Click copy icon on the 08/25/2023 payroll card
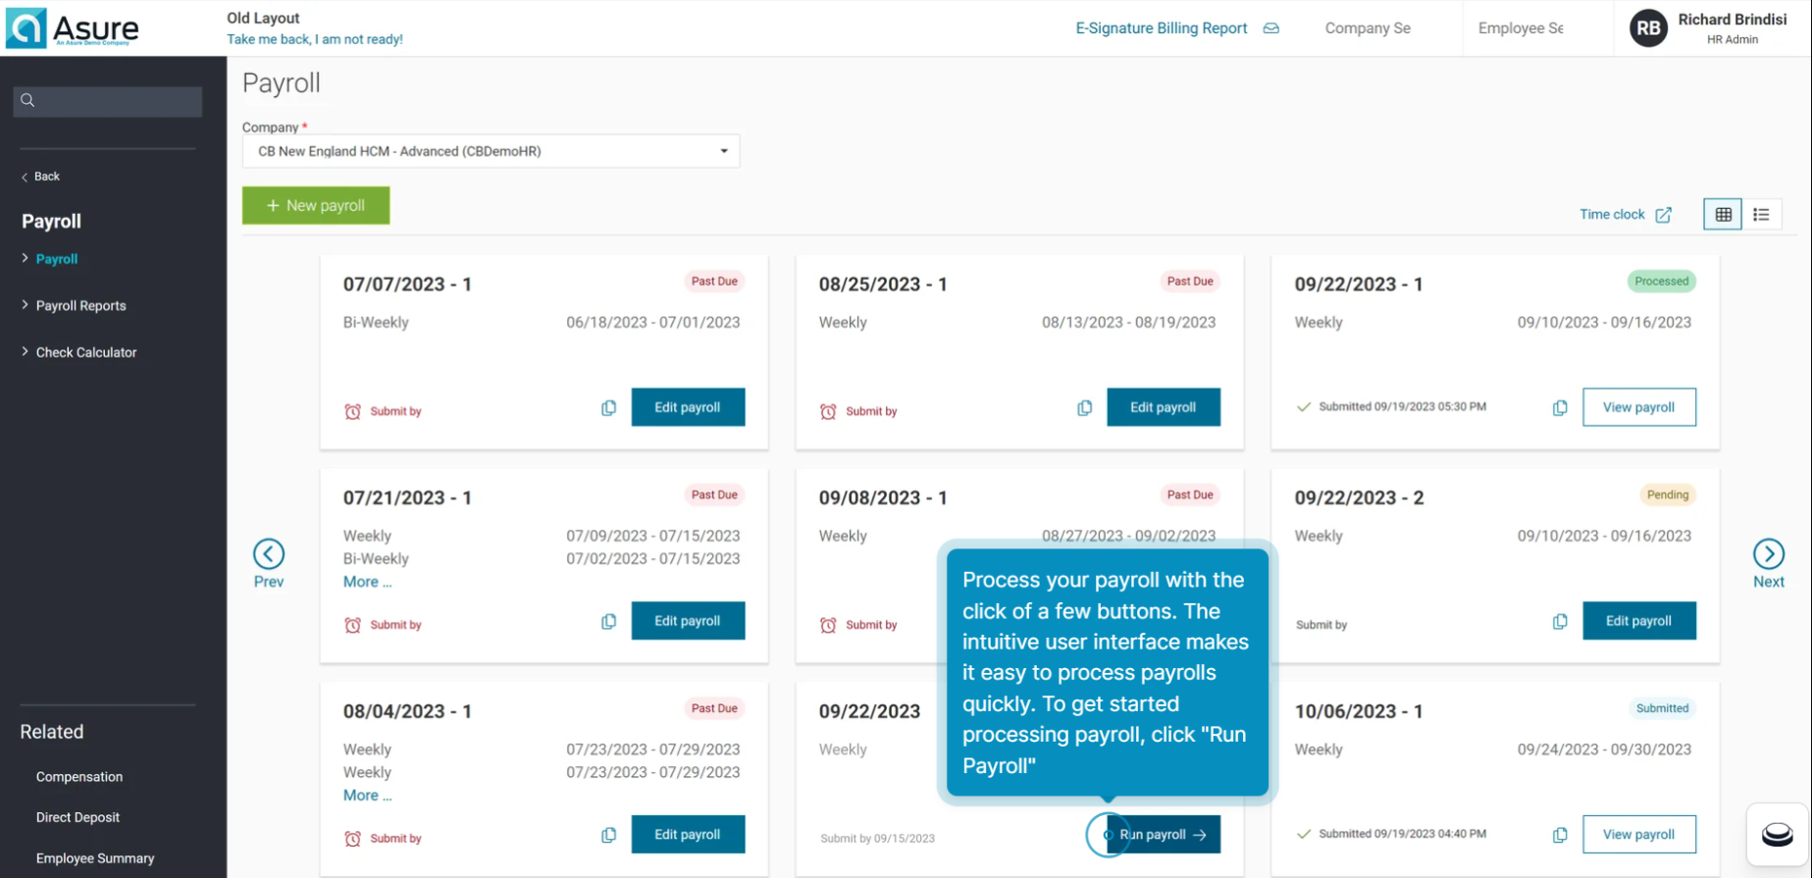The image size is (1812, 878). (1084, 408)
